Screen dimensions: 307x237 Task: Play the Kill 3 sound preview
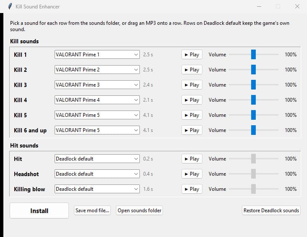(192, 85)
